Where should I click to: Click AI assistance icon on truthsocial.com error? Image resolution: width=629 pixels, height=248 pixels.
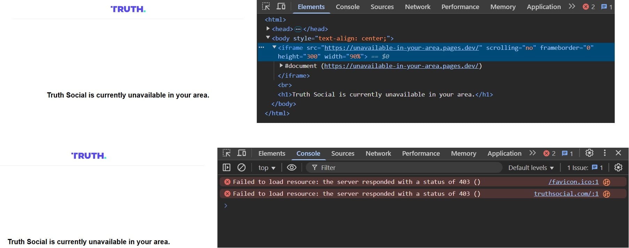coord(606,194)
